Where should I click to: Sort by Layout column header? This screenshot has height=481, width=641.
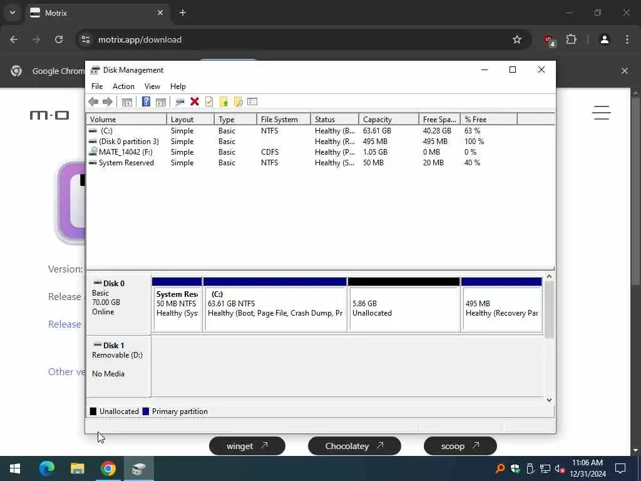click(190, 120)
